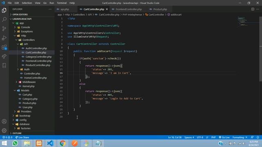The height and width of the screenshot is (147, 262).
Task: Change end of line sequence LF
Action: (207, 137)
